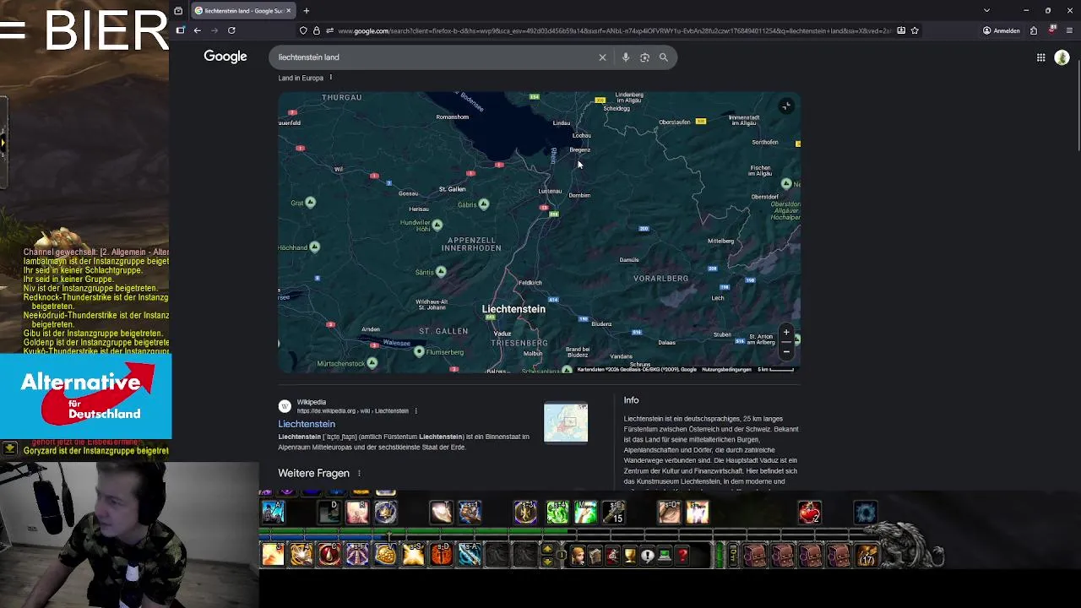Clear the Google search box with X

(x=602, y=57)
